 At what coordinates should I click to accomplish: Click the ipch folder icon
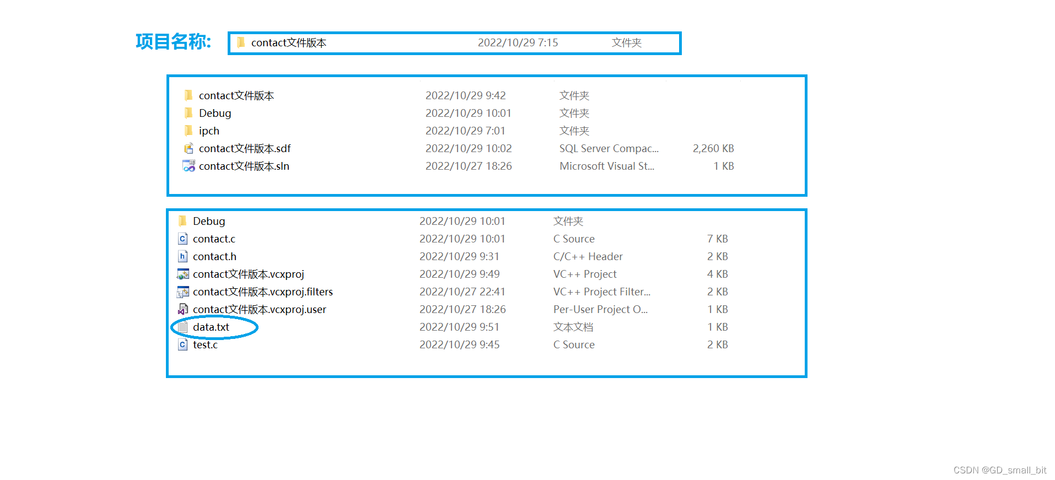point(189,131)
